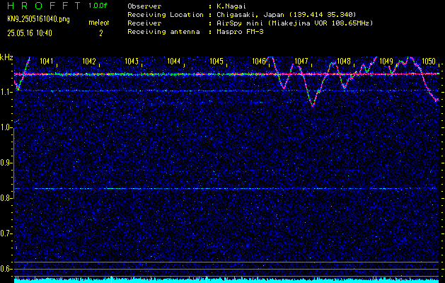Select the AirSpy mini receiver description
Viewport: 445px width, 283px height.
coord(294,23)
